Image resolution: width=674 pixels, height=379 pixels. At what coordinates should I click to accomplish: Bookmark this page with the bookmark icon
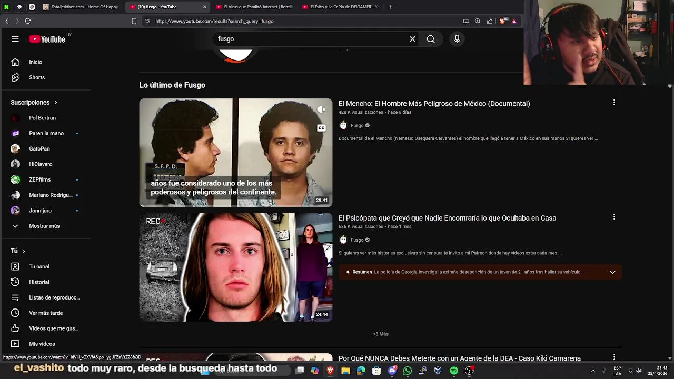click(x=134, y=21)
